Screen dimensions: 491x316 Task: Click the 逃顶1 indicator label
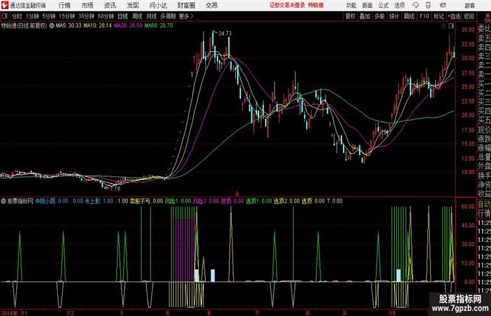[x=253, y=201]
